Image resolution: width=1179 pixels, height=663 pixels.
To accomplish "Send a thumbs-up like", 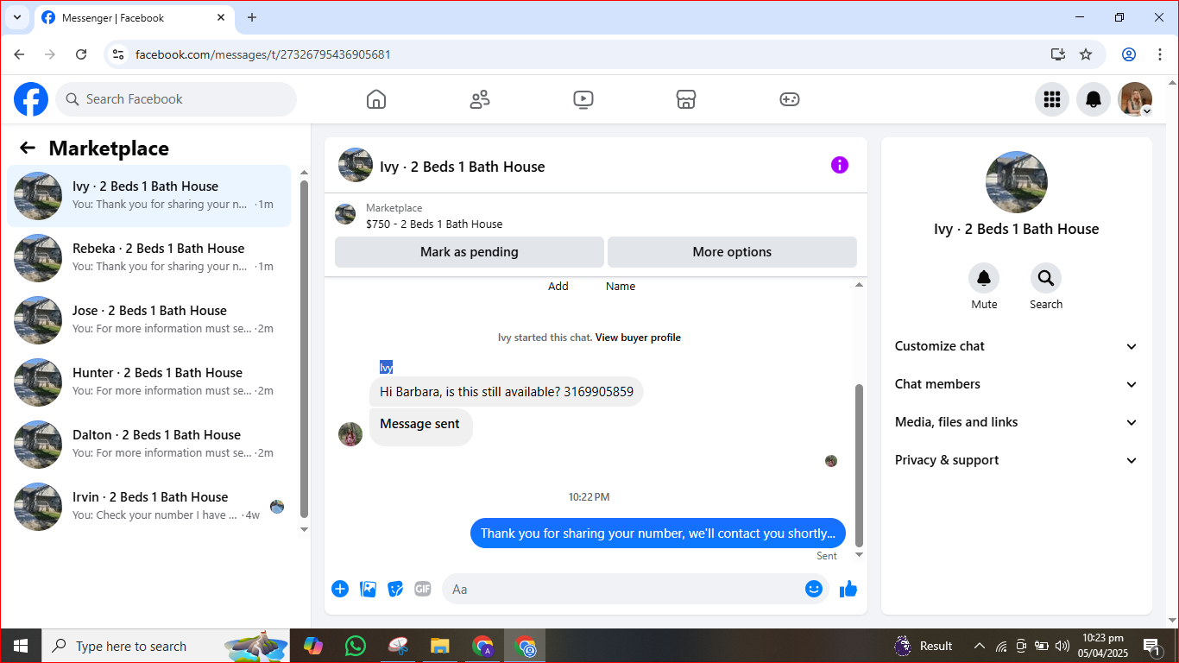I will [848, 589].
